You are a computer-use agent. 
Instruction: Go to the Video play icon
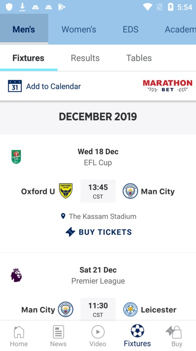point(98,332)
